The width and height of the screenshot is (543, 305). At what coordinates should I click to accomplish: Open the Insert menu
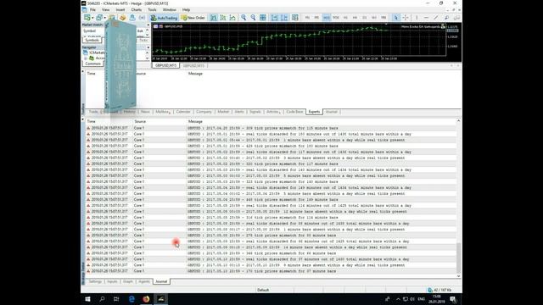click(120, 9)
